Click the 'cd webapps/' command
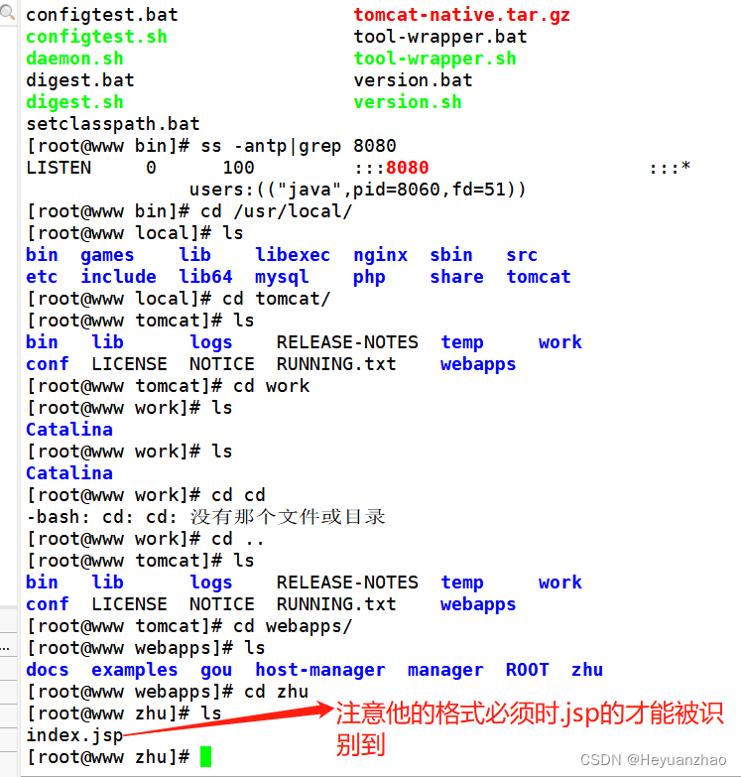Screen dimensions: 741x777 [x=293, y=626]
